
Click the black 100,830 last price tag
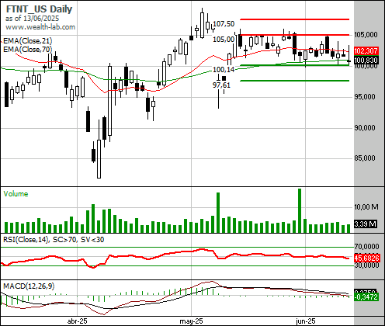tap(366, 61)
